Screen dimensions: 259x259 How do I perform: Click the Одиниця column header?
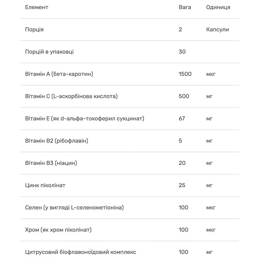218,7
